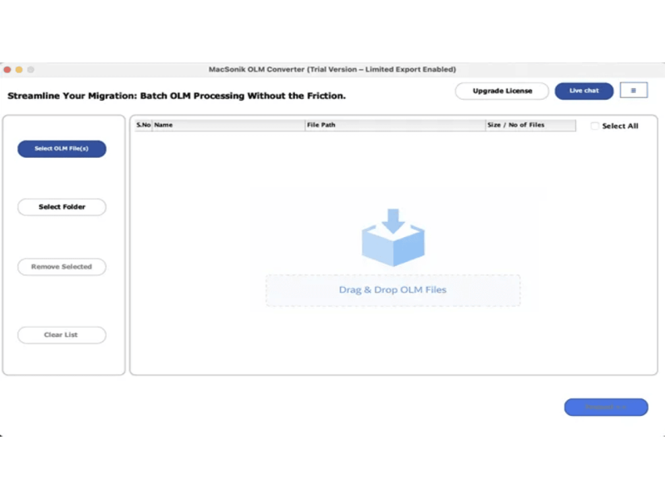Click the blue button at bottom right
This screenshot has height=499, width=665.
pos(606,408)
